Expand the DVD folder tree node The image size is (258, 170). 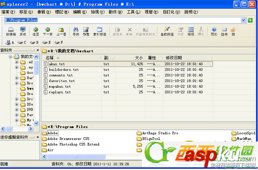16,110
